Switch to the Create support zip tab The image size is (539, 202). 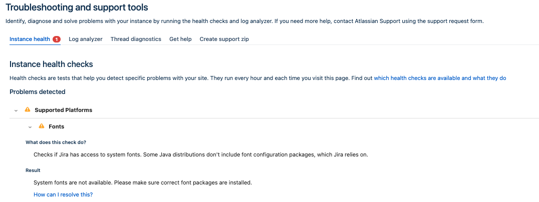(224, 39)
